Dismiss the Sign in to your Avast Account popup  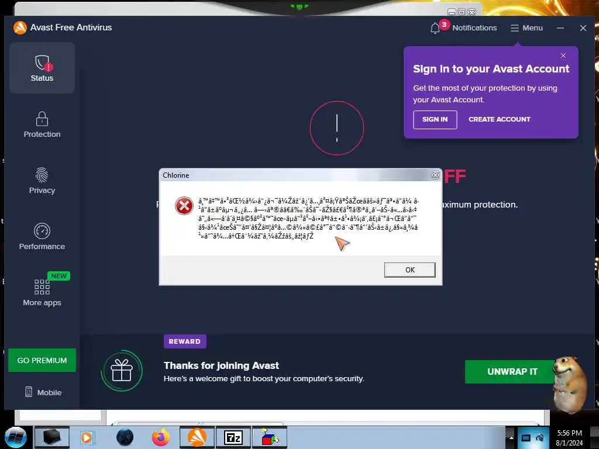[563, 56]
